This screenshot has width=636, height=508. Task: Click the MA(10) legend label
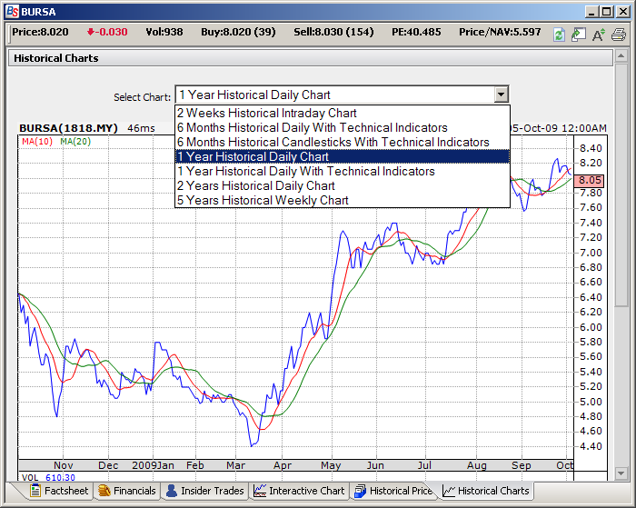click(37, 142)
